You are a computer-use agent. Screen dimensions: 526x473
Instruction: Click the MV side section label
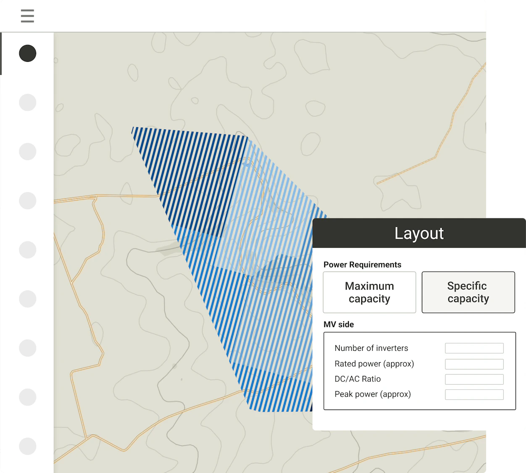pos(339,324)
